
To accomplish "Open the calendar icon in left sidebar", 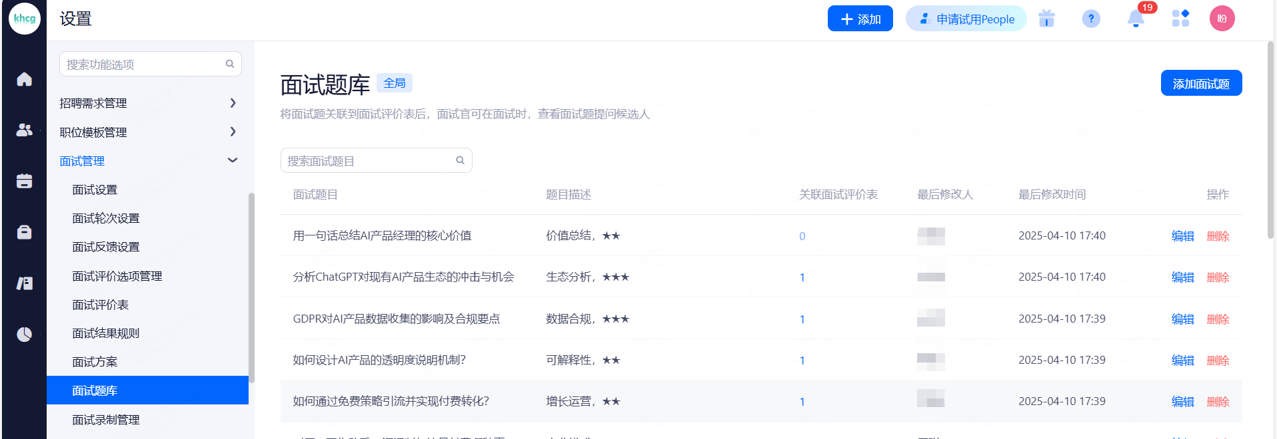I will tap(24, 181).
